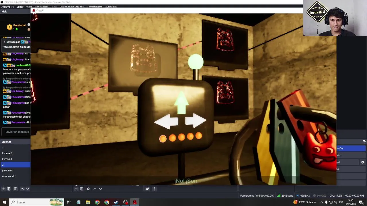This screenshot has height=206, width=367.
Task: Select the arrancando scene
Action: pyautogui.click(x=15, y=176)
